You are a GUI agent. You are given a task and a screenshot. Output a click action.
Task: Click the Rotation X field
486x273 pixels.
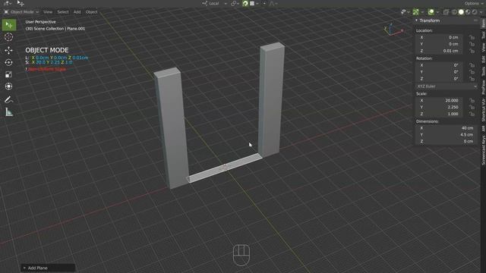tap(439, 65)
